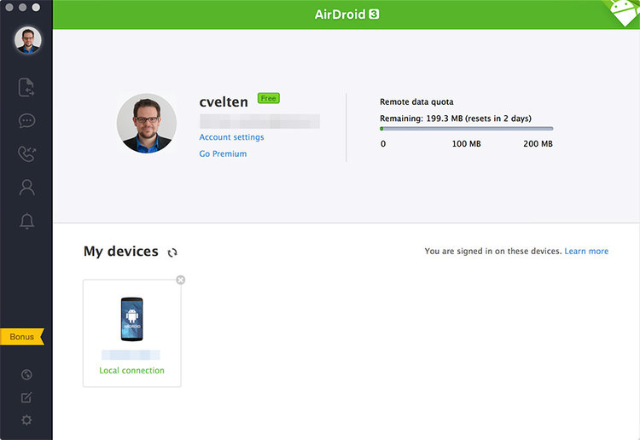Open the Learn more link
The height and width of the screenshot is (440, 640).
(586, 252)
